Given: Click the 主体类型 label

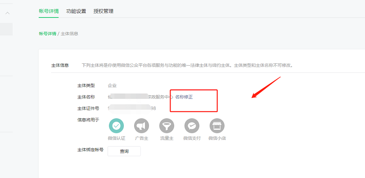Looking at the screenshot, I should tap(86, 85).
